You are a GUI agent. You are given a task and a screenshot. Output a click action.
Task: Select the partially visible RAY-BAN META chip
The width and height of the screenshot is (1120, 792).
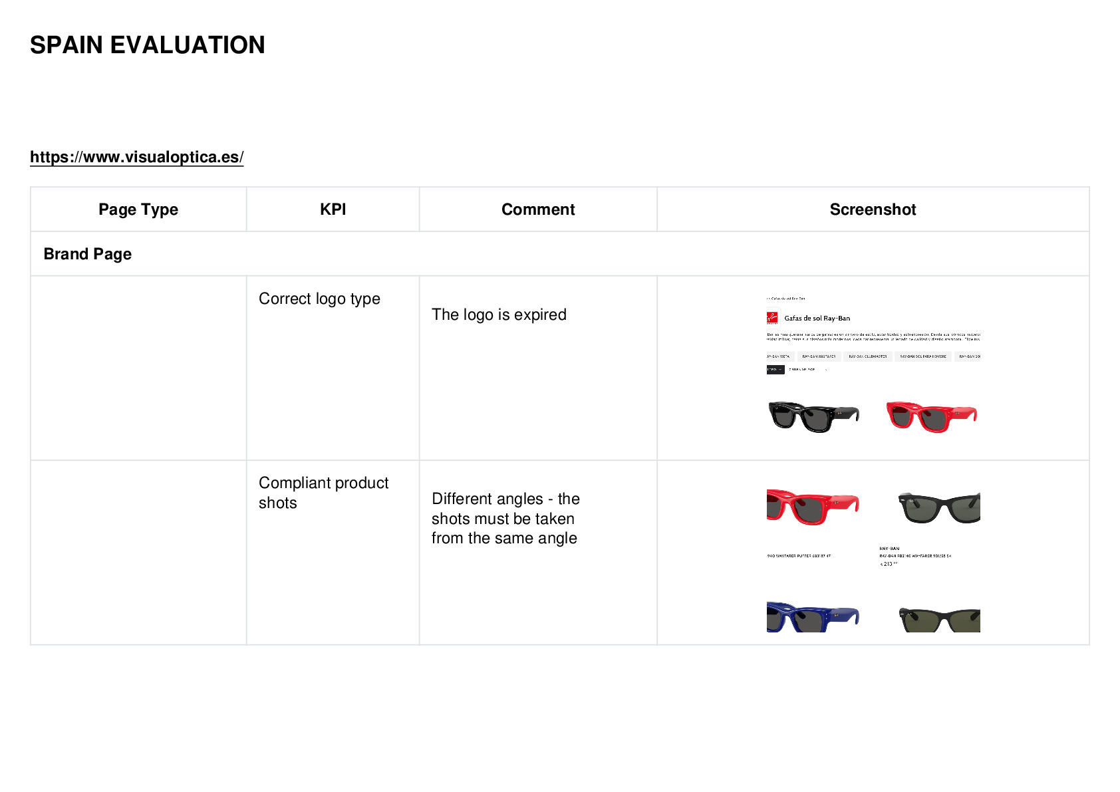pos(780,356)
